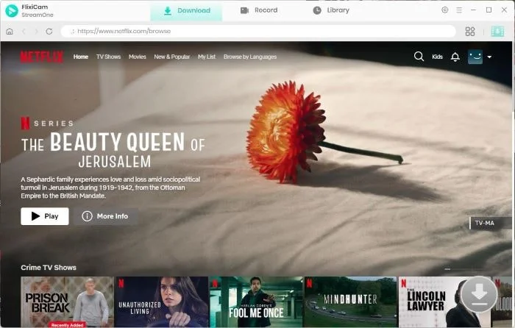Open New & Popular section
515x328 pixels.
click(172, 57)
